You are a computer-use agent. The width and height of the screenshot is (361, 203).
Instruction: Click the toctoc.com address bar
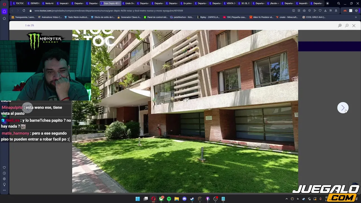(x=109, y=11)
